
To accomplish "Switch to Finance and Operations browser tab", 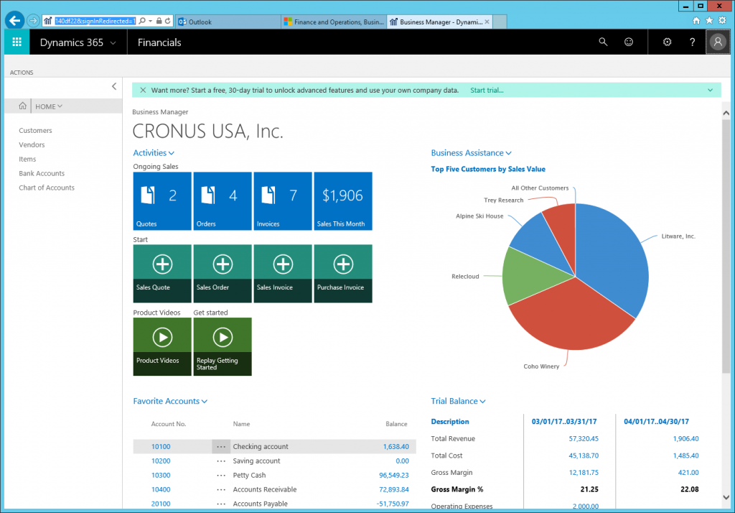I will tap(334, 22).
